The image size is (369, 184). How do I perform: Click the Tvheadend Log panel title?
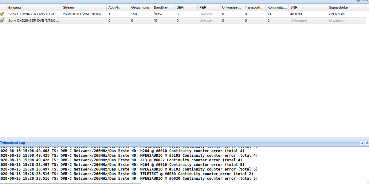[13, 143]
